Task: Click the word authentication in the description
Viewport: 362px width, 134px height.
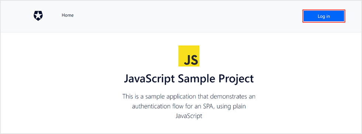Action: [151, 106]
